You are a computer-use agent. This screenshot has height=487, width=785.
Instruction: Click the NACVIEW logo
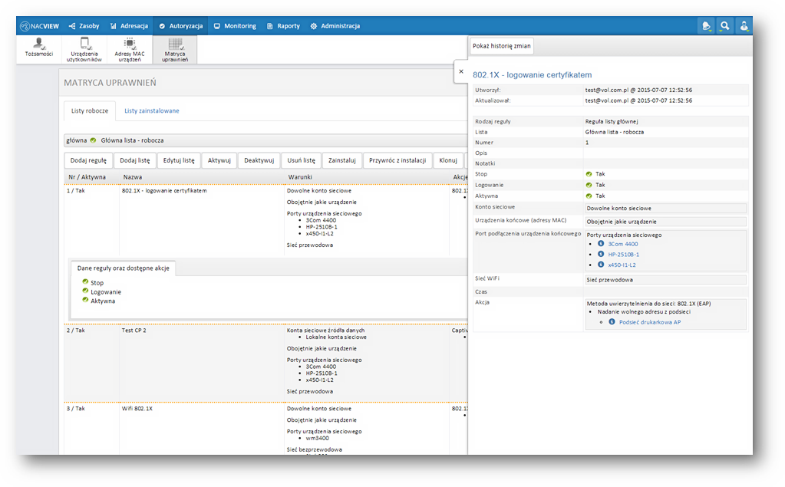click(x=40, y=26)
